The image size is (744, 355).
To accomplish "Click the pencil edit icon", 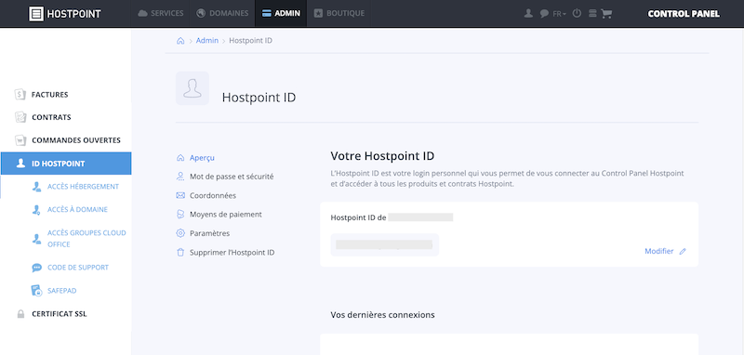I will [x=683, y=252].
